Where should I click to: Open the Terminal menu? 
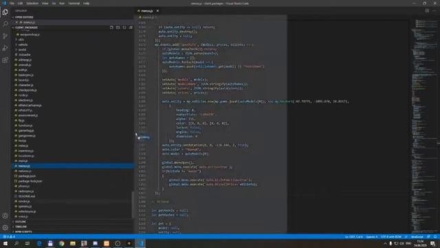[74, 3]
